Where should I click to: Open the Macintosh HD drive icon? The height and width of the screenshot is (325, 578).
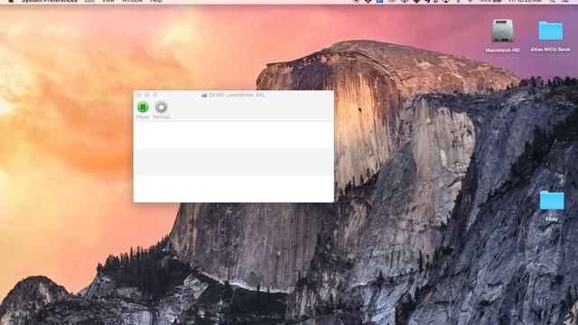point(502,31)
